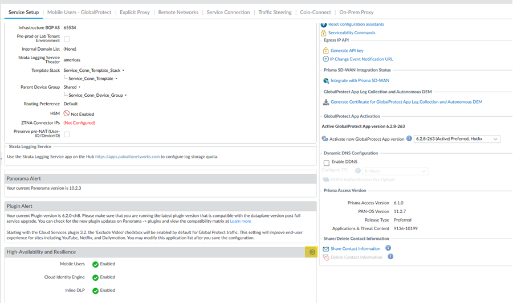
Task: Expand Service_Conn_Template_Stack dropdown arrow
Action: pos(123,70)
